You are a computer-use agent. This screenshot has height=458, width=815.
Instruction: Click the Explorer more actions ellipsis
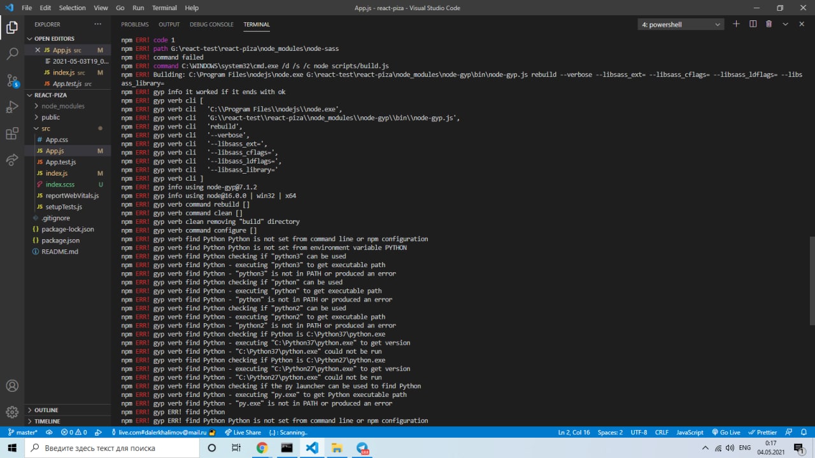point(97,24)
